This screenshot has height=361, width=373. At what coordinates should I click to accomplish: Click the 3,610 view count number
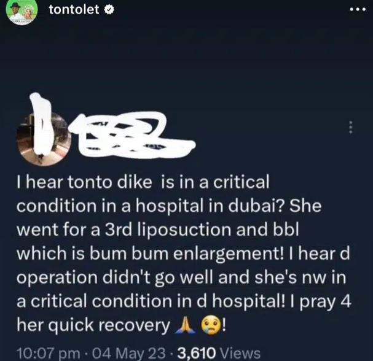[x=197, y=353]
